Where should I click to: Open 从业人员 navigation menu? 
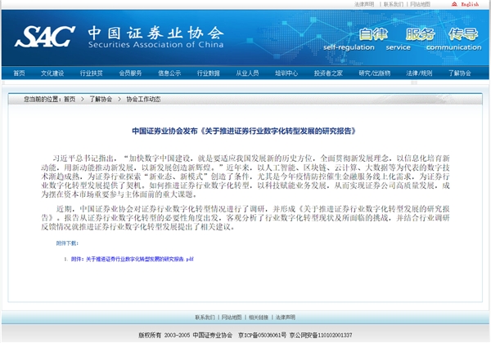tap(247, 73)
